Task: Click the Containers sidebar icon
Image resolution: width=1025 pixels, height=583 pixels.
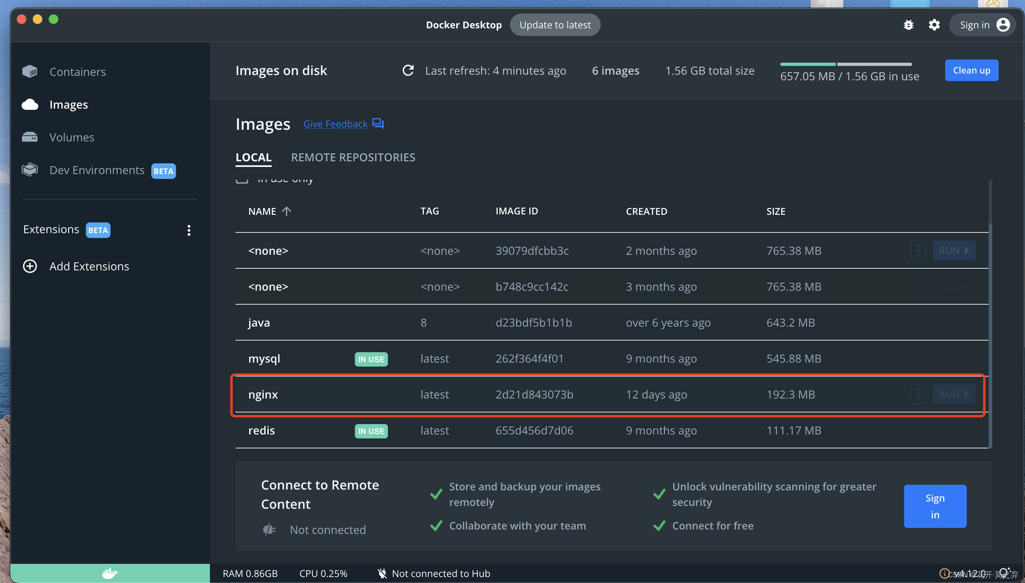Action: tap(30, 71)
